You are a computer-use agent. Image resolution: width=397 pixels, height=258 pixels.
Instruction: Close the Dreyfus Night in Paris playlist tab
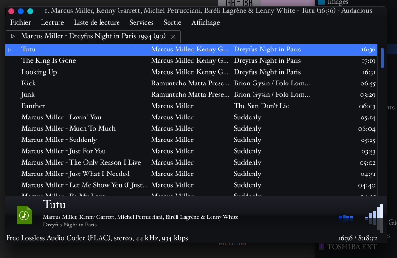click(173, 37)
